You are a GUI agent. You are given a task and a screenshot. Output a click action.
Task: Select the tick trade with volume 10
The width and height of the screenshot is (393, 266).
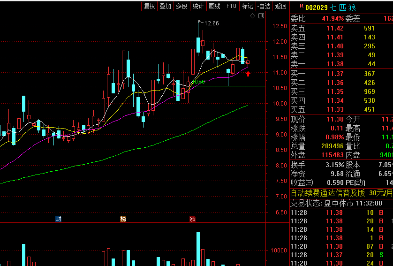(x=341, y=213)
